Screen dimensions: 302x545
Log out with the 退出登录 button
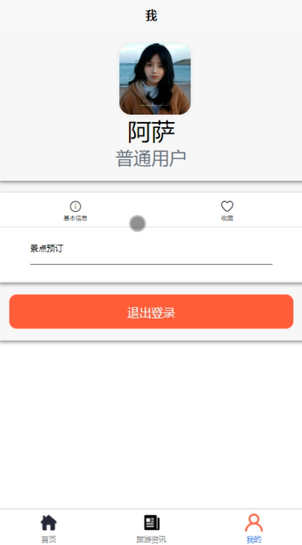click(151, 312)
